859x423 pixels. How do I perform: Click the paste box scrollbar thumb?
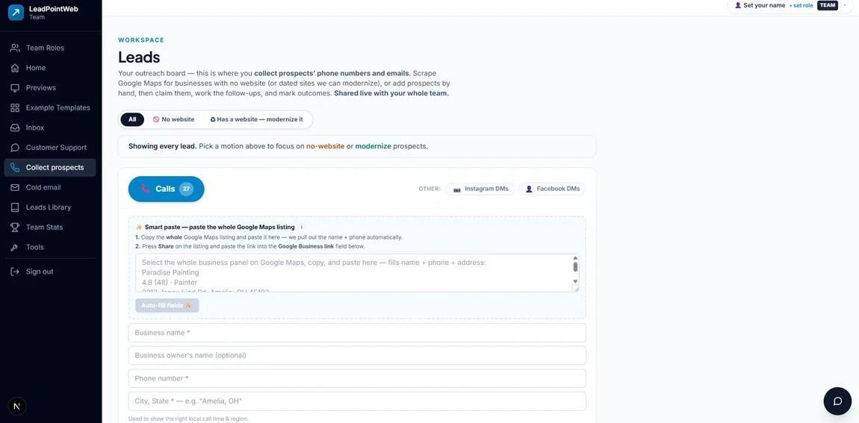575,267
